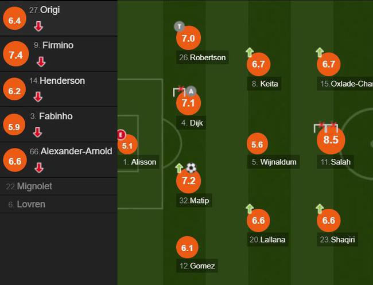Screen dimensions: 373x285
Task: Select the Fabinho row in the bench list
Action: 59,124
